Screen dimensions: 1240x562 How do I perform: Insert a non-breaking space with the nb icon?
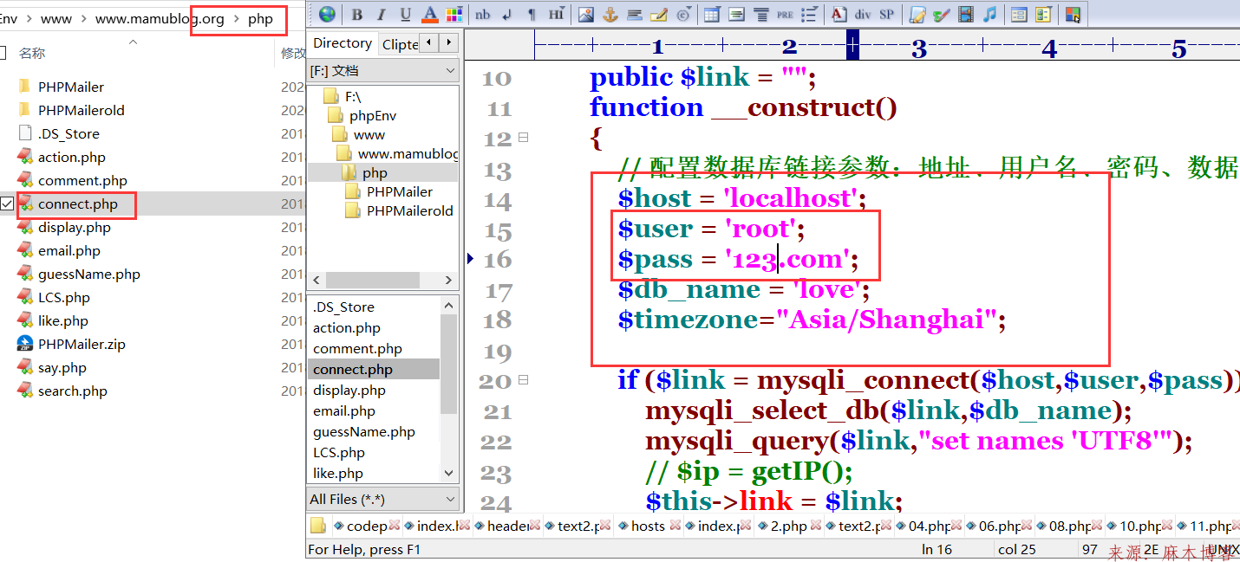[x=483, y=14]
